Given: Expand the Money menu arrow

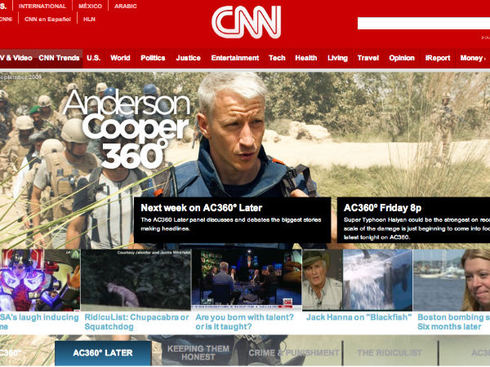Looking at the screenshot, I should (487, 58).
